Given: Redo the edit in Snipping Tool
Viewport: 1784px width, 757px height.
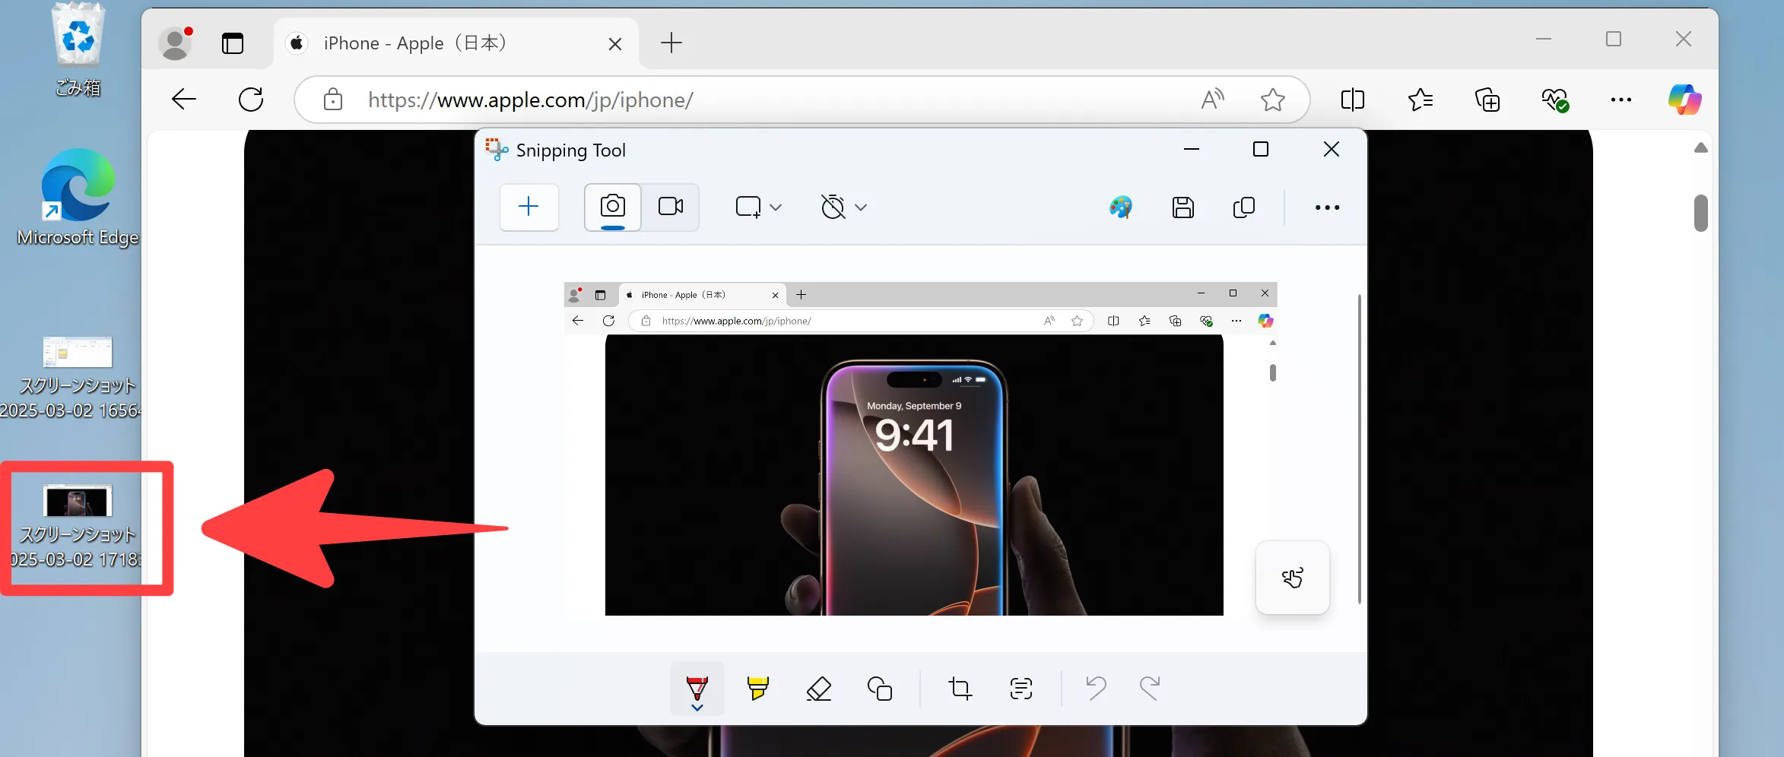Looking at the screenshot, I should [1150, 689].
